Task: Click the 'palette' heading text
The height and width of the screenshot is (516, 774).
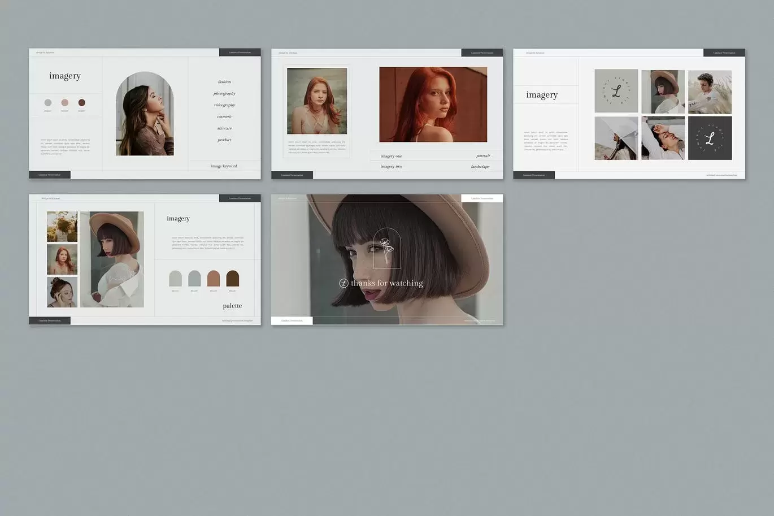Action: pyautogui.click(x=232, y=306)
